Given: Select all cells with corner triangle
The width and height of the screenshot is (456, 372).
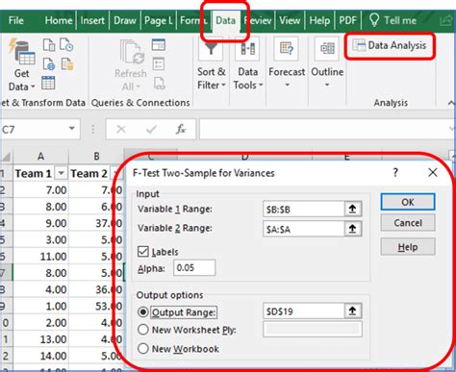Looking at the screenshot, I should [x=6, y=157].
